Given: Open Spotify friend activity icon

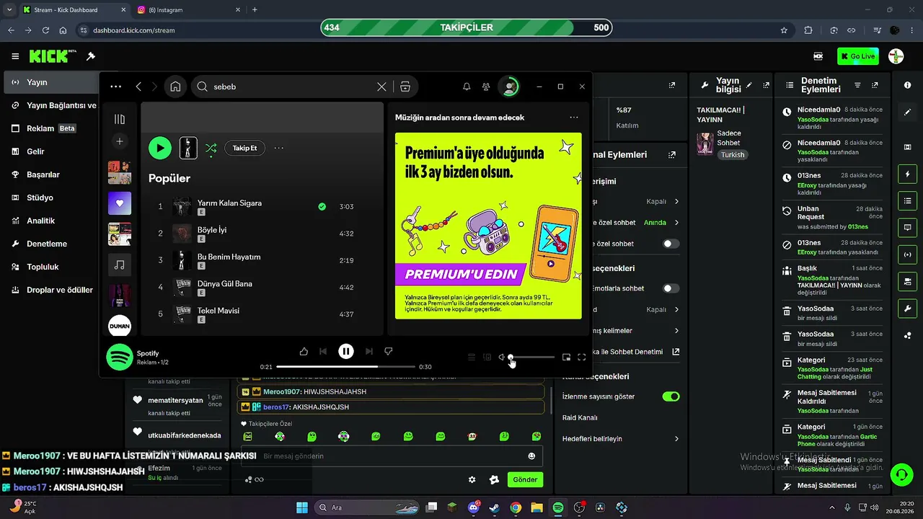Looking at the screenshot, I should point(486,86).
